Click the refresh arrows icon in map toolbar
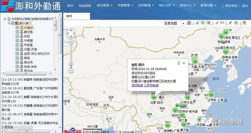The height and width of the screenshot is (133, 251). (197, 23)
